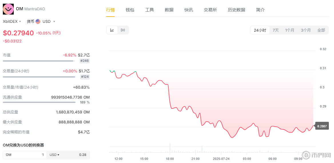Go to the 交易所 tab
334x163 pixels.
click(x=210, y=10)
